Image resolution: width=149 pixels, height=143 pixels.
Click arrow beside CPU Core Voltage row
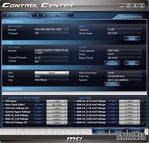click(x=3, y=109)
